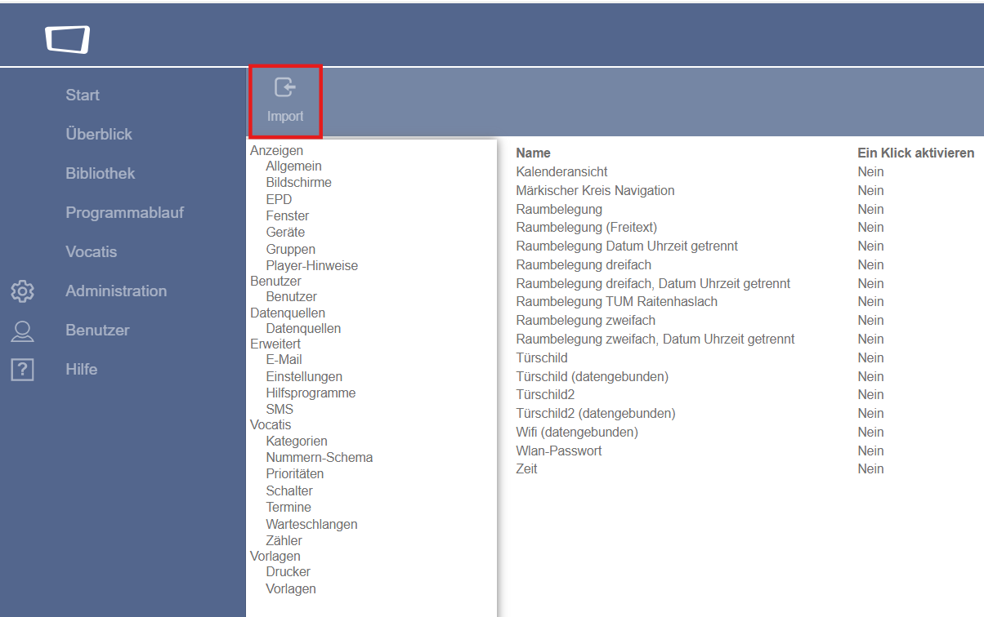The height and width of the screenshot is (617, 984).
Task: Click the app logo in the header
Action: [67, 38]
